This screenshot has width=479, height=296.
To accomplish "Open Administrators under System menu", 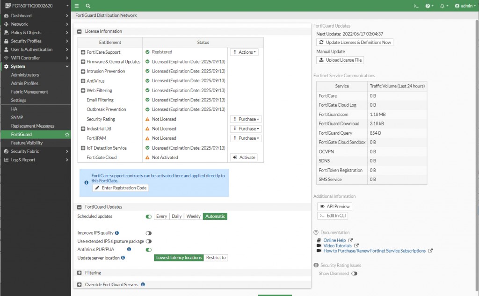I will (x=25, y=75).
